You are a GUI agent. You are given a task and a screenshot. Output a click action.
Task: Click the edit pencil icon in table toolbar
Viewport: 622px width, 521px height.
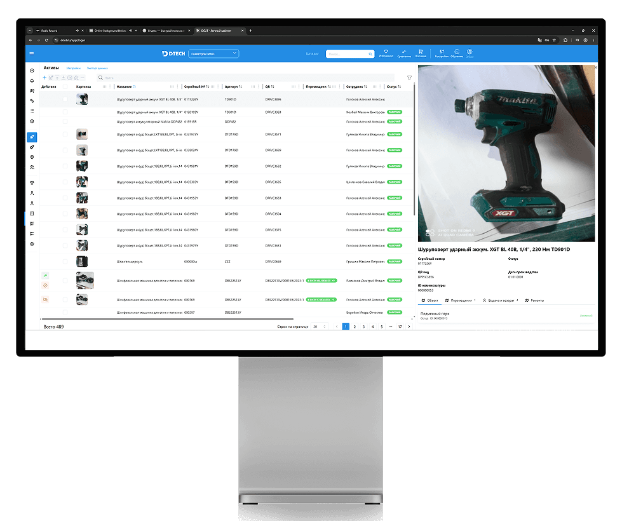pyautogui.click(x=51, y=78)
